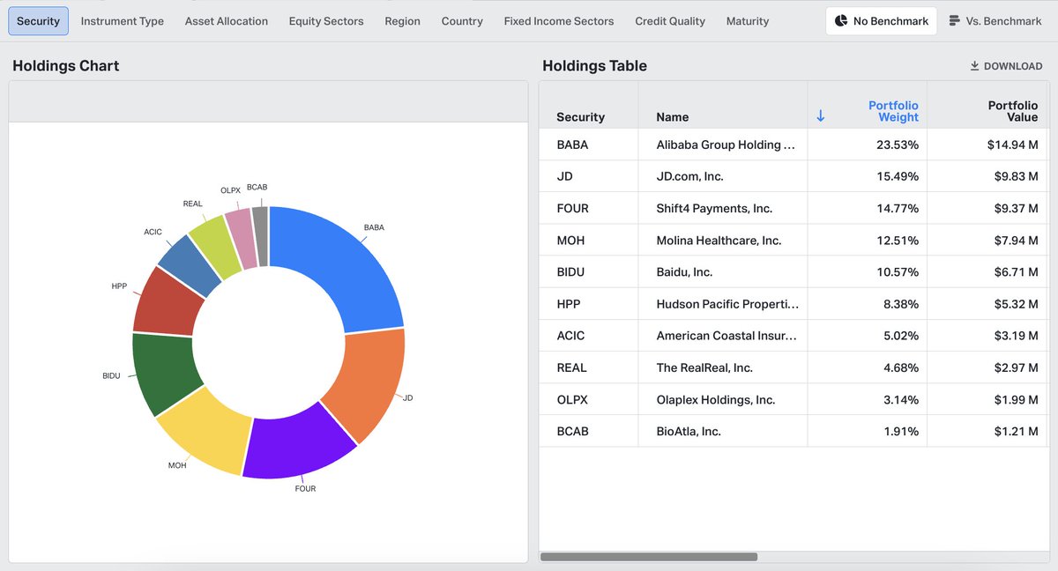The height and width of the screenshot is (571, 1058).
Task: Click the BioAtla, Inc. name cell
Action: [x=722, y=431]
